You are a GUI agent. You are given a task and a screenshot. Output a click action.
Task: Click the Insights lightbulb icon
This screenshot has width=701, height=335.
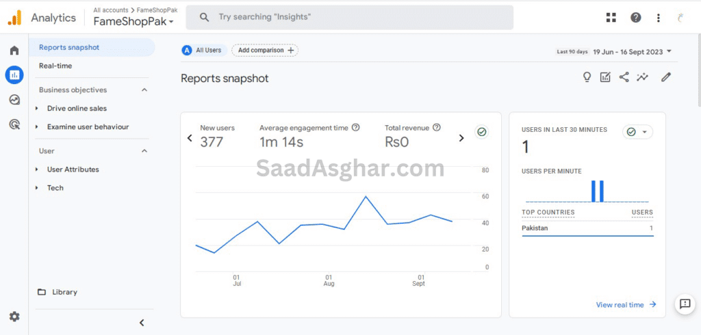tap(587, 77)
